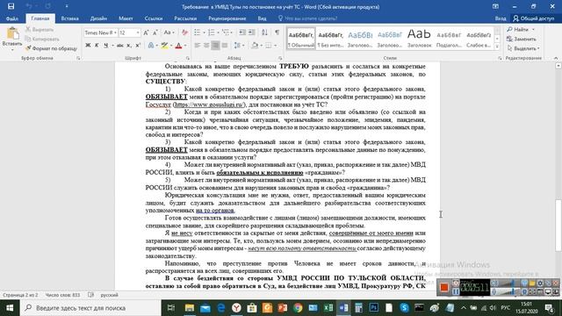Increase paragraph indent
Viewport: 562px width, 316px height.
[252, 32]
